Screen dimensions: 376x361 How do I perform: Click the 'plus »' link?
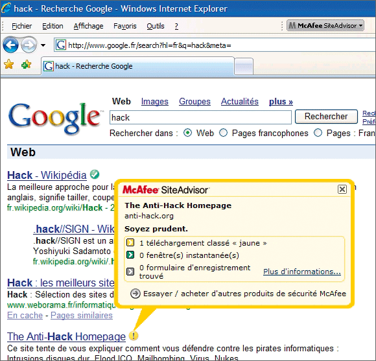pos(281,101)
